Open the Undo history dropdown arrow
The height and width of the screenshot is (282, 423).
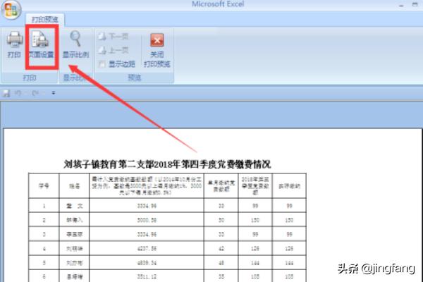(24, 93)
